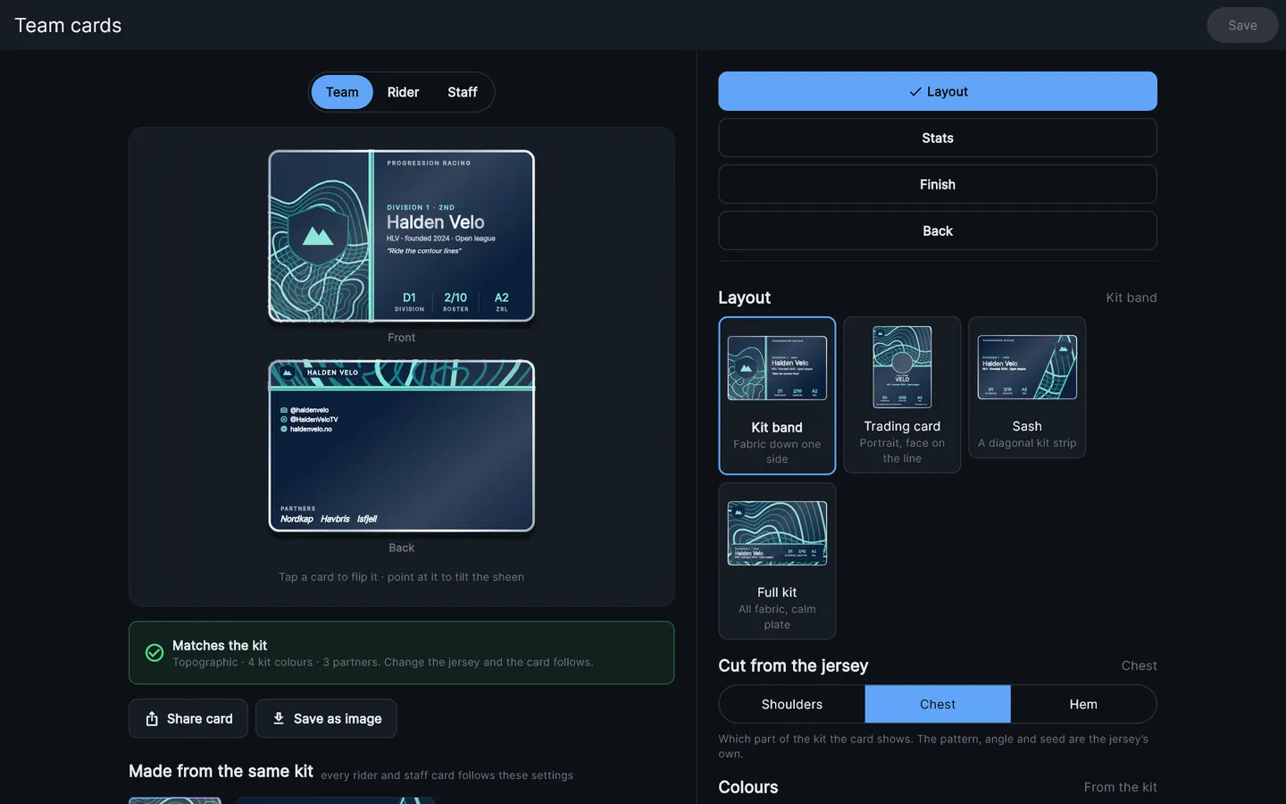Click the Havbris partner name
The image size is (1286, 804).
(x=335, y=519)
